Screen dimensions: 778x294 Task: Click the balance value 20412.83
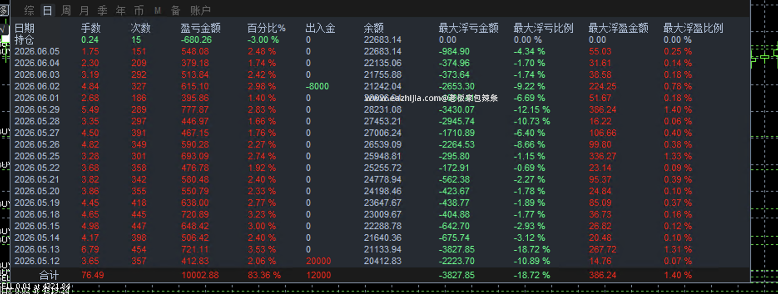point(383,261)
